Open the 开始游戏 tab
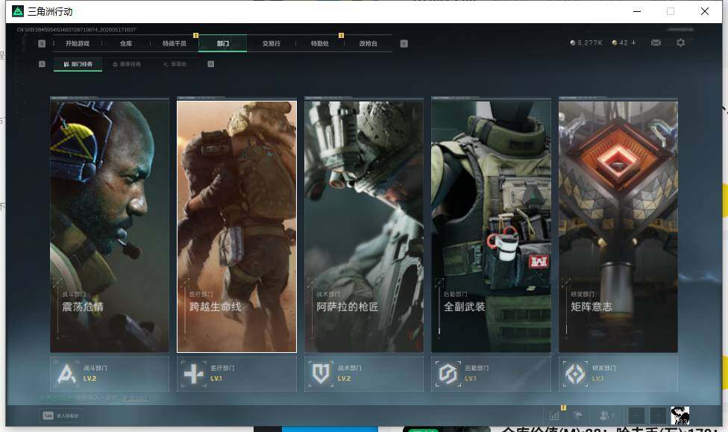The width and height of the screenshot is (728, 432). point(78,44)
